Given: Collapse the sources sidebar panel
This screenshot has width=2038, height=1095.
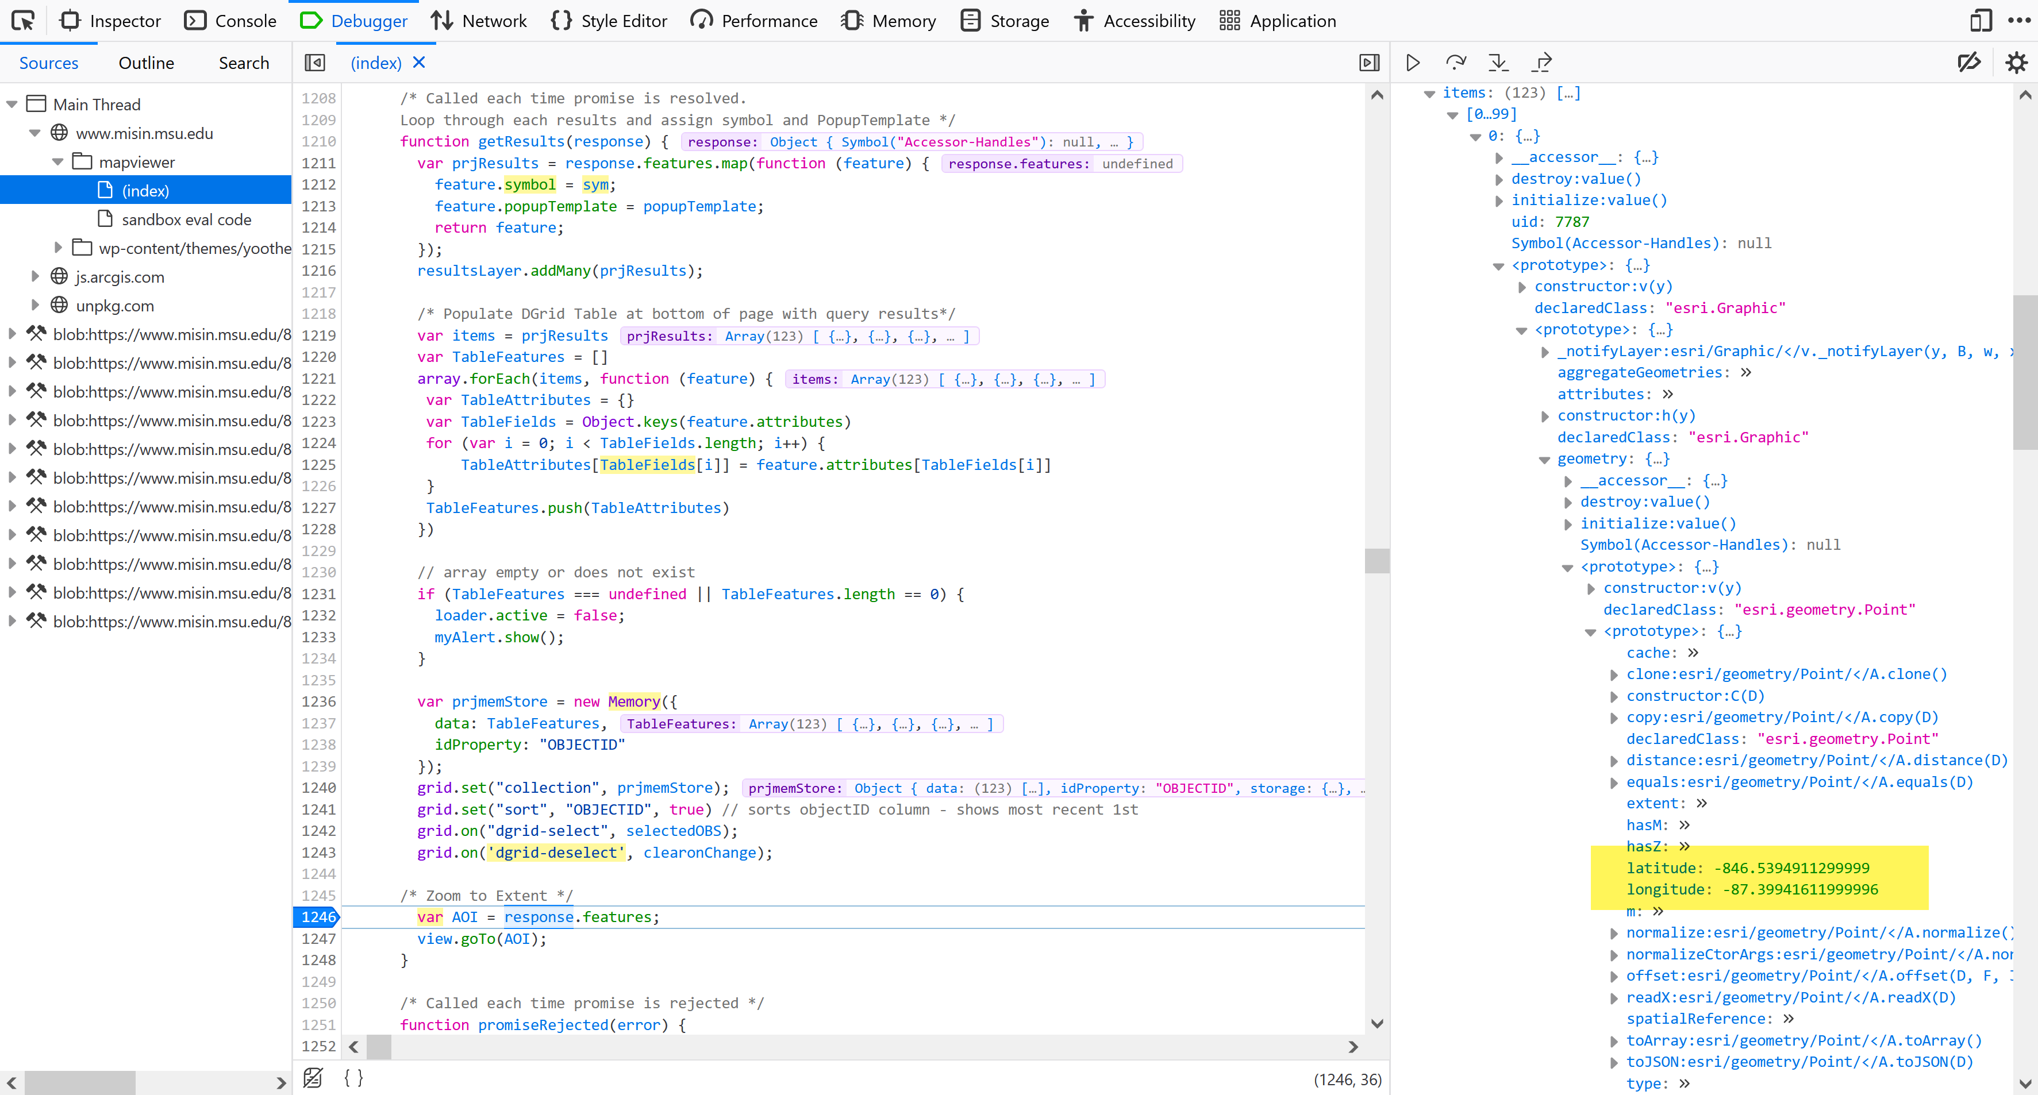Looking at the screenshot, I should [x=314, y=63].
